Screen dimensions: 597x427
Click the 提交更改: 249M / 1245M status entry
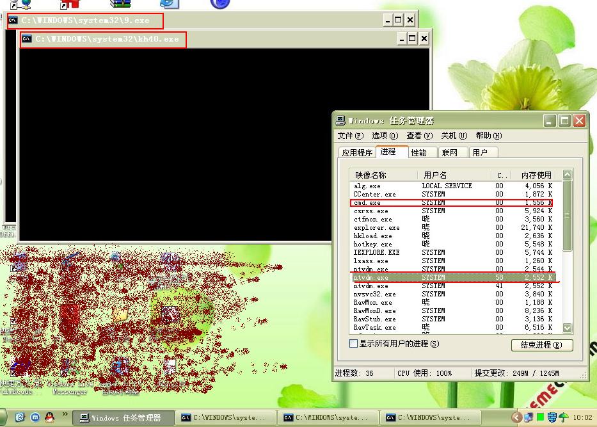coord(516,373)
